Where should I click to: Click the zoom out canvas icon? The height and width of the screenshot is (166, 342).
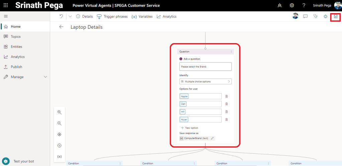(60, 123)
